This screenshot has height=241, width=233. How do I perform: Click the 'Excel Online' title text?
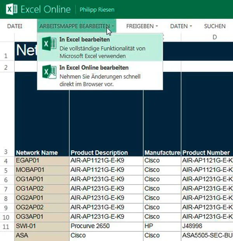tap(45, 9)
